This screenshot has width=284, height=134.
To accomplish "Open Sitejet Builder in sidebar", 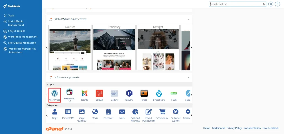I will point(14,31).
